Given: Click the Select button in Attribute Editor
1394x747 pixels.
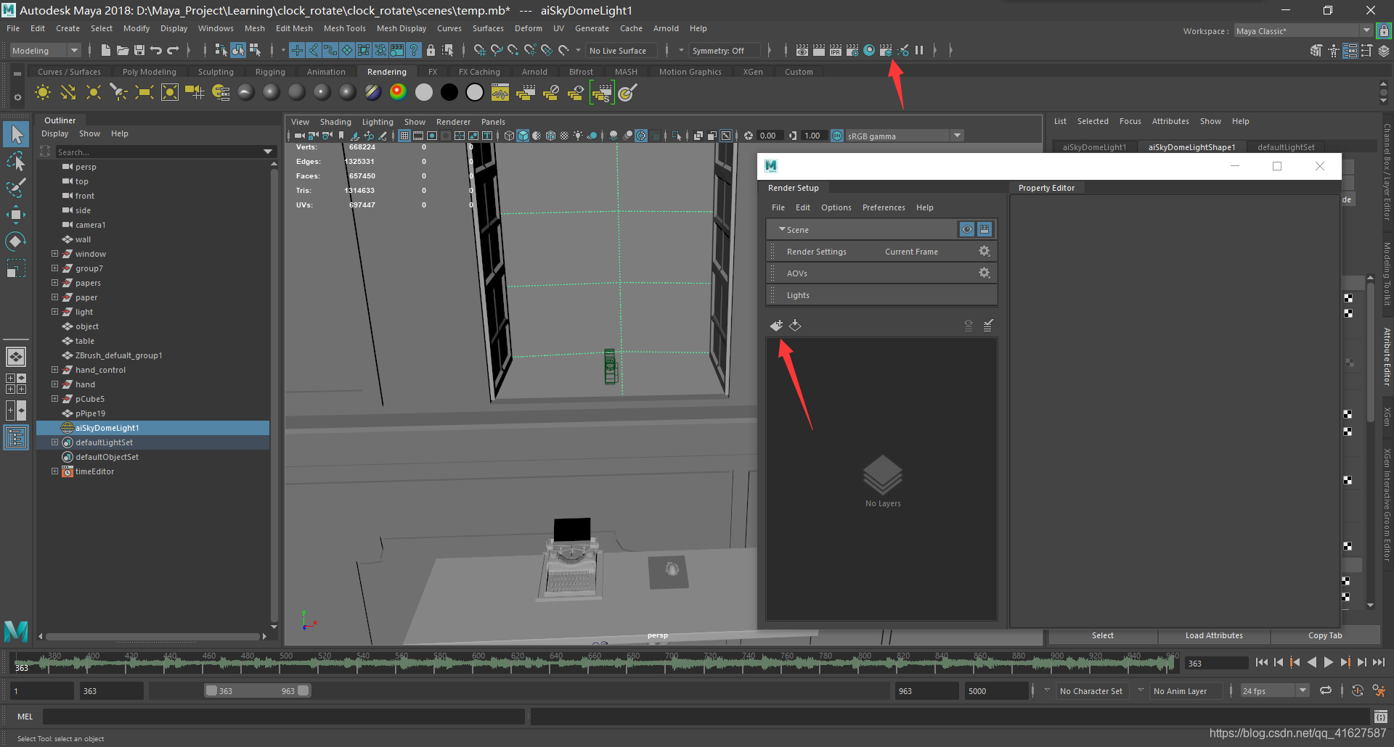Looking at the screenshot, I should click(x=1102, y=635).
